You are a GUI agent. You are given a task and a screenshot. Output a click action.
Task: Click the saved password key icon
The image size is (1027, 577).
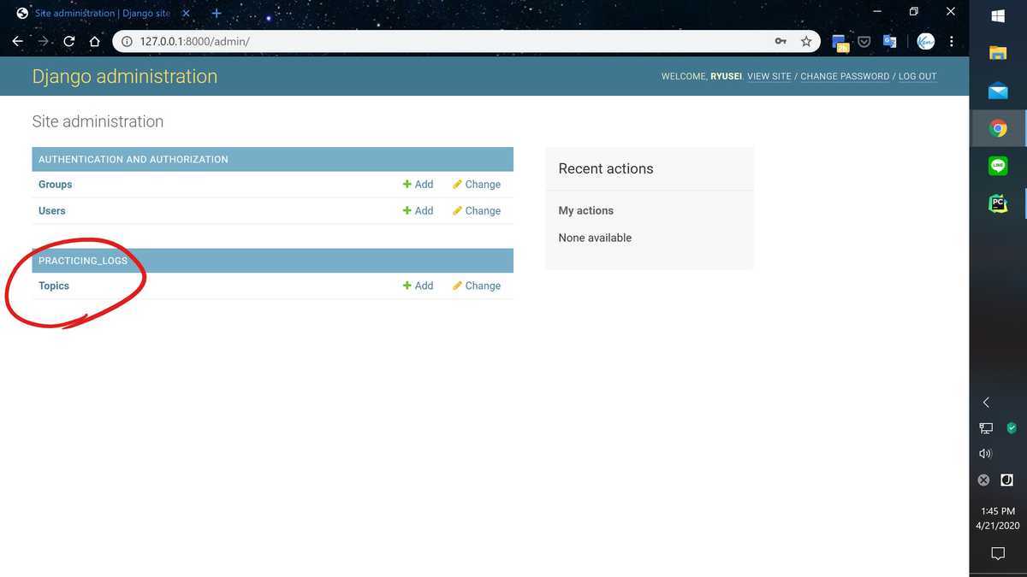point(781,41)
